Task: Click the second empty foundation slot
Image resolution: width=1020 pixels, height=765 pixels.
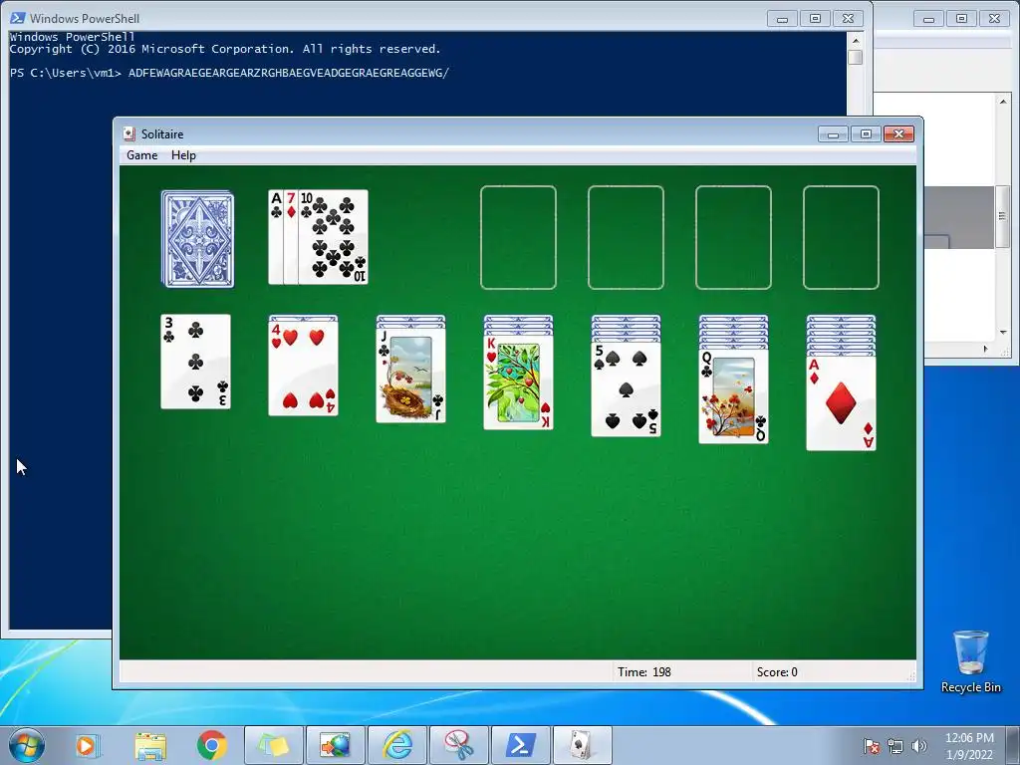Action: pyautogui.click(x=626, y=237)
